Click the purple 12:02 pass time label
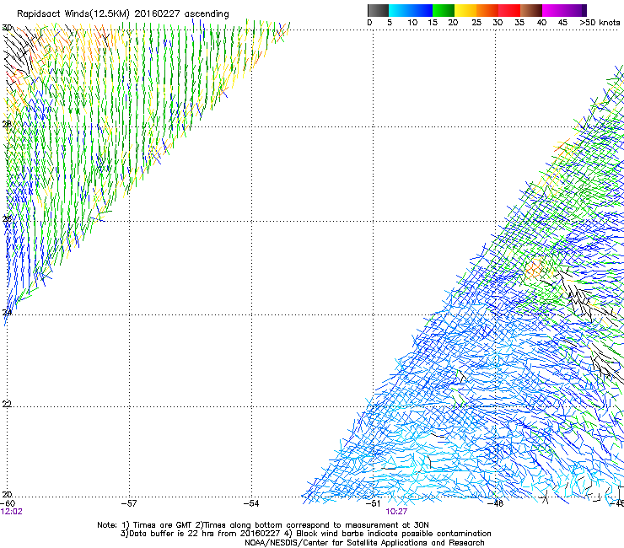The image size is (624, 548). tap(12, 512)
